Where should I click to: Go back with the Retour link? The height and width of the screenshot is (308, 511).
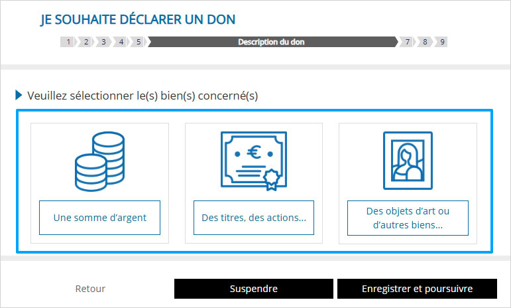90,289
